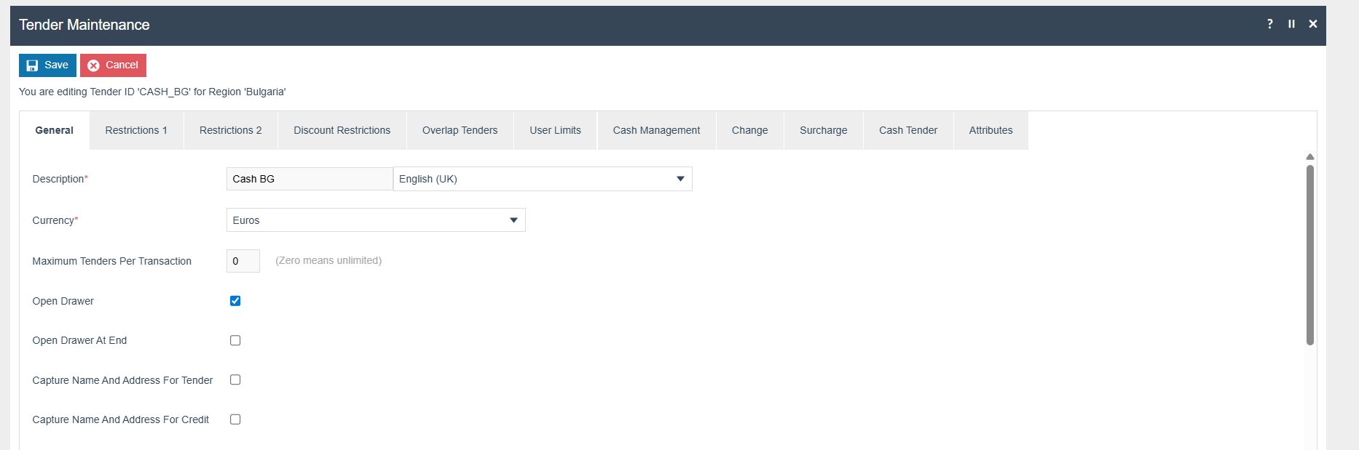1359x450 pixels.
Task: Tick Capture Name And Address For Credit
Action: pos(235,419)
